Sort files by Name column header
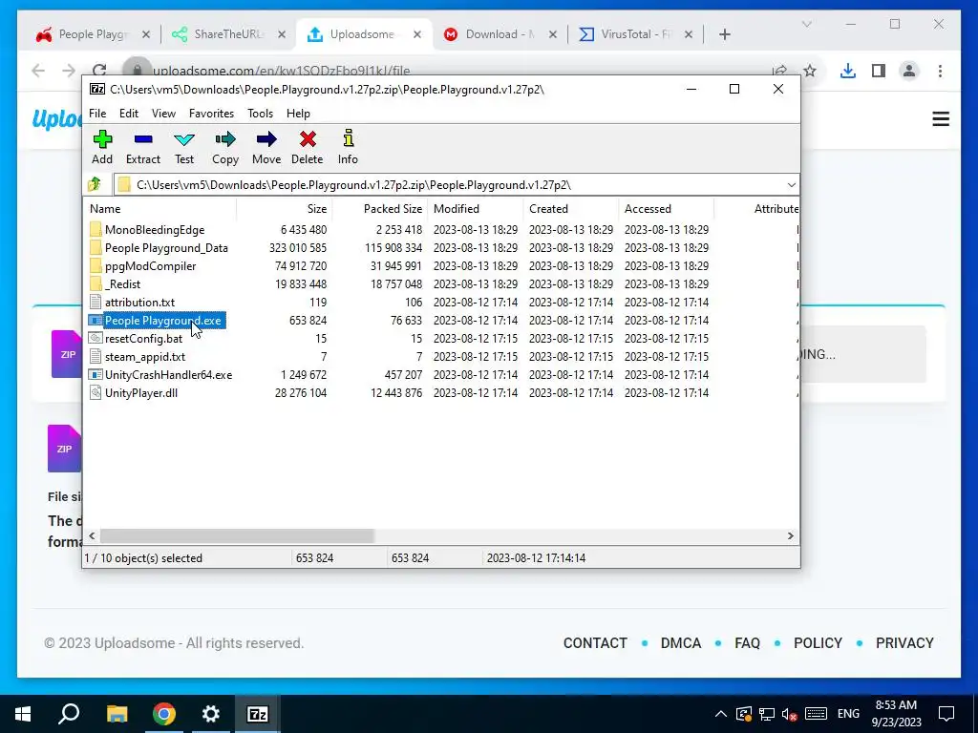 pyautogui.click(x=159, y=209)
